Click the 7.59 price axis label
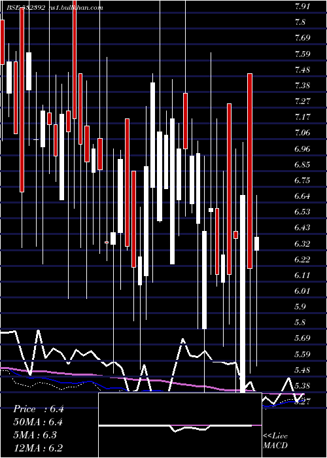327x458 pixels. pyautogui.click(x=302, y=54)
